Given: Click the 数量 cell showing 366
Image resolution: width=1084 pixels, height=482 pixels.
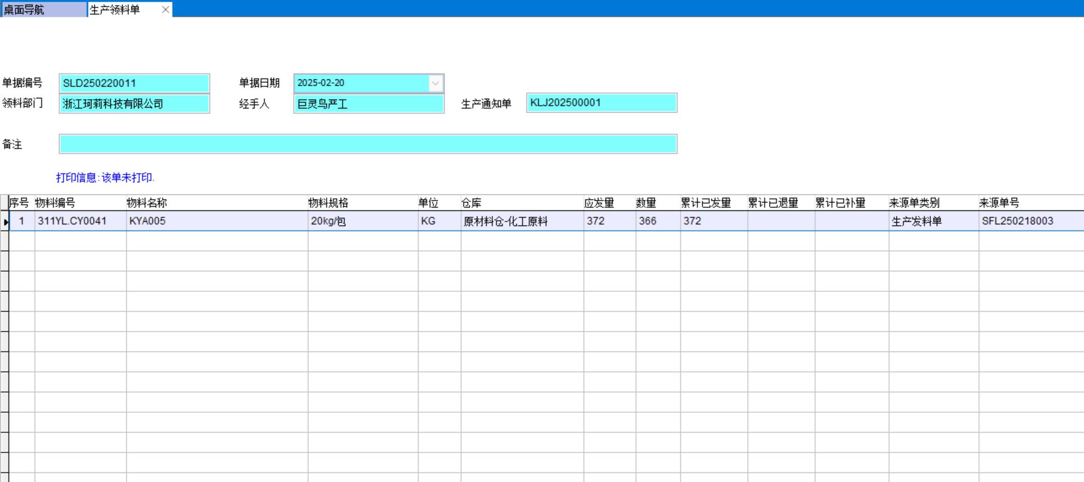Looking at the screenshot, I should coord(657,221).
